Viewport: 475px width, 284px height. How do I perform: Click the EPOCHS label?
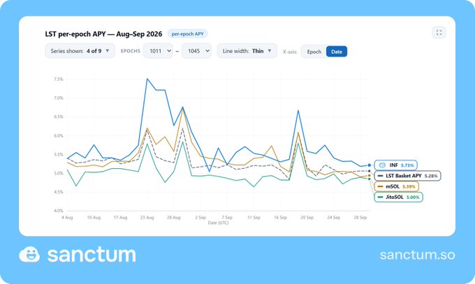[x=131, y=51]
